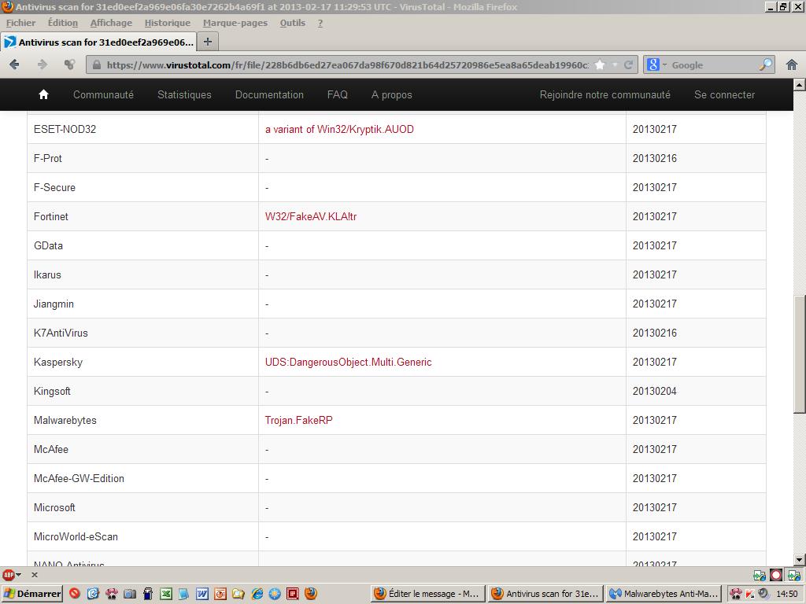Open the A propos link

[392, 94]
